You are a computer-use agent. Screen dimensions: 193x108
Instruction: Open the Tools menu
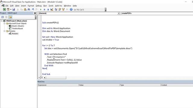coord(51,6)
